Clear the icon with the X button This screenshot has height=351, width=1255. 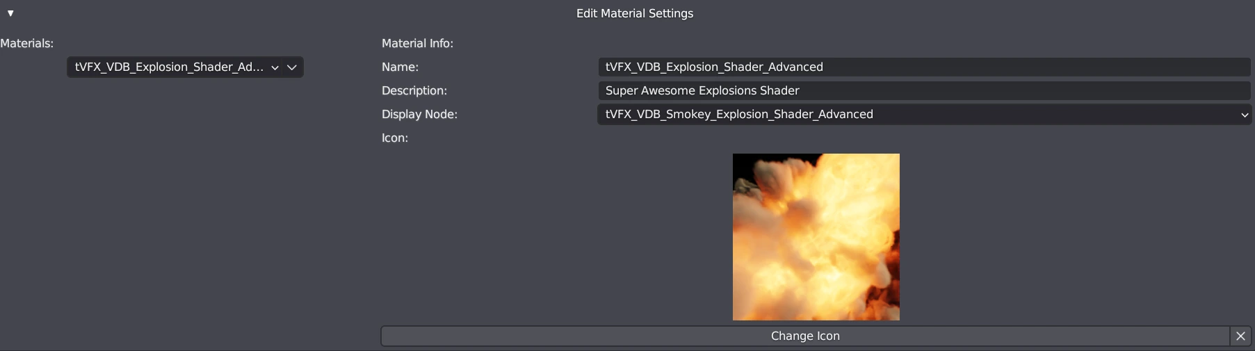(1240, 336)
